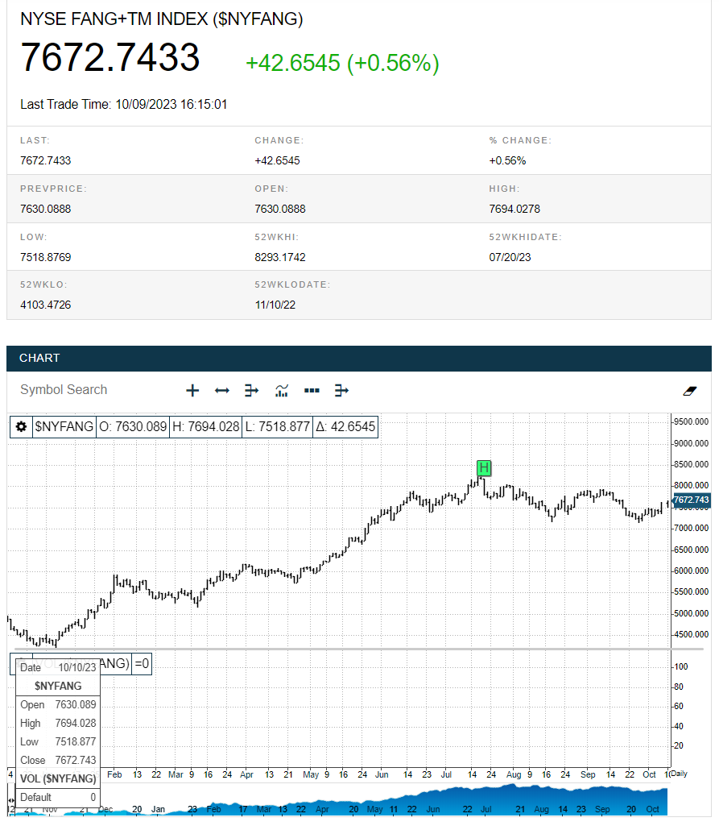Click the large 7672.7433 quote price

point(110,57)
